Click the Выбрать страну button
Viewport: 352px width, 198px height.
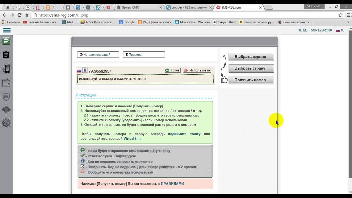click(x=251, y=68)
